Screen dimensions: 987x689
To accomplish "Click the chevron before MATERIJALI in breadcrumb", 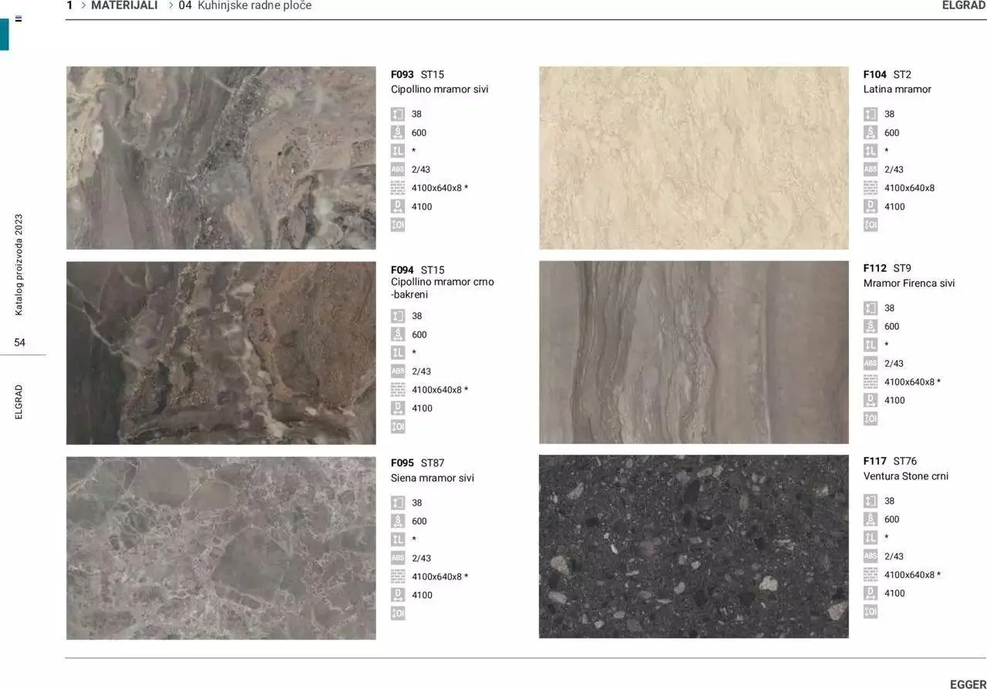I will coord(83,6).
